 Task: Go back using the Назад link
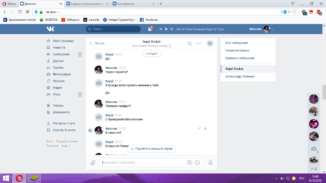coord(97,43)
